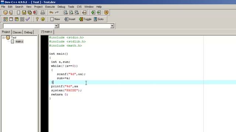The image size is (236, 132).
Task: Click the printf("%d",aa line
Action: point(65,87)
